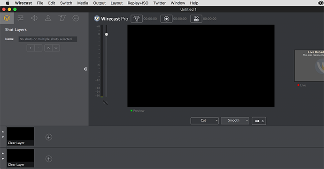Open the Window menu

178,3
